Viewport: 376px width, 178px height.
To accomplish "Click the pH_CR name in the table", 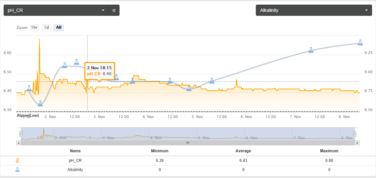I will [x=75, y=161].
